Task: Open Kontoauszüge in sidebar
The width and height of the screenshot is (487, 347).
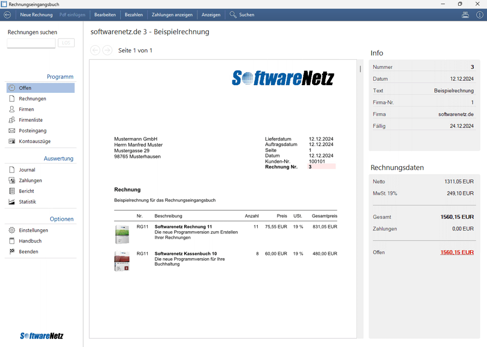Action: tap(34, 141)
